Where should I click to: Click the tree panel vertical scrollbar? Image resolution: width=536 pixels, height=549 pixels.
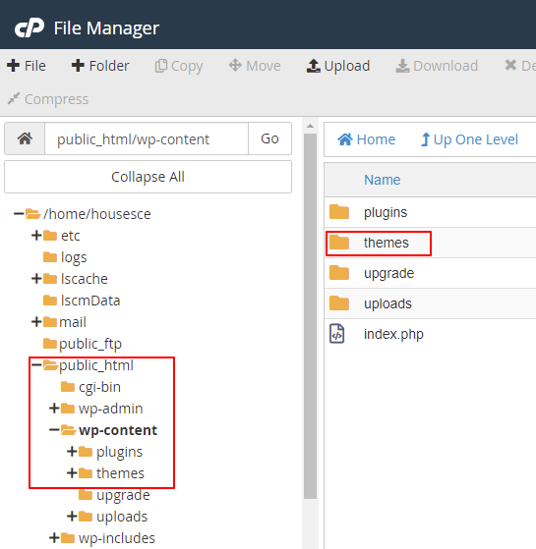click(x=310, y=316)
